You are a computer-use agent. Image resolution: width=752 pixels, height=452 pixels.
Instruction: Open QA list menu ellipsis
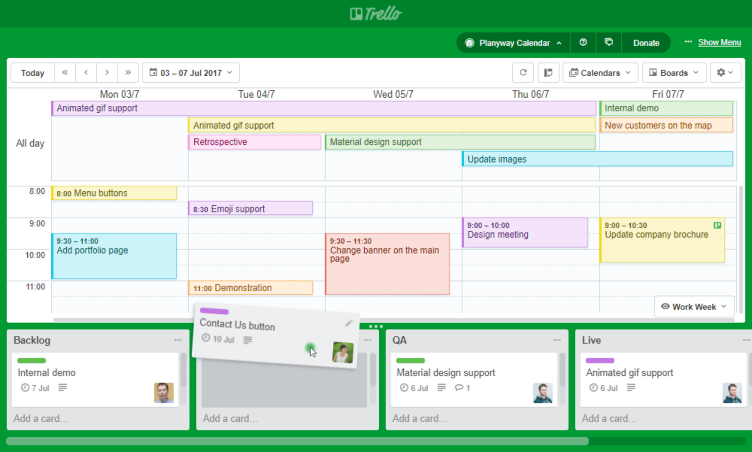(557, 340)
